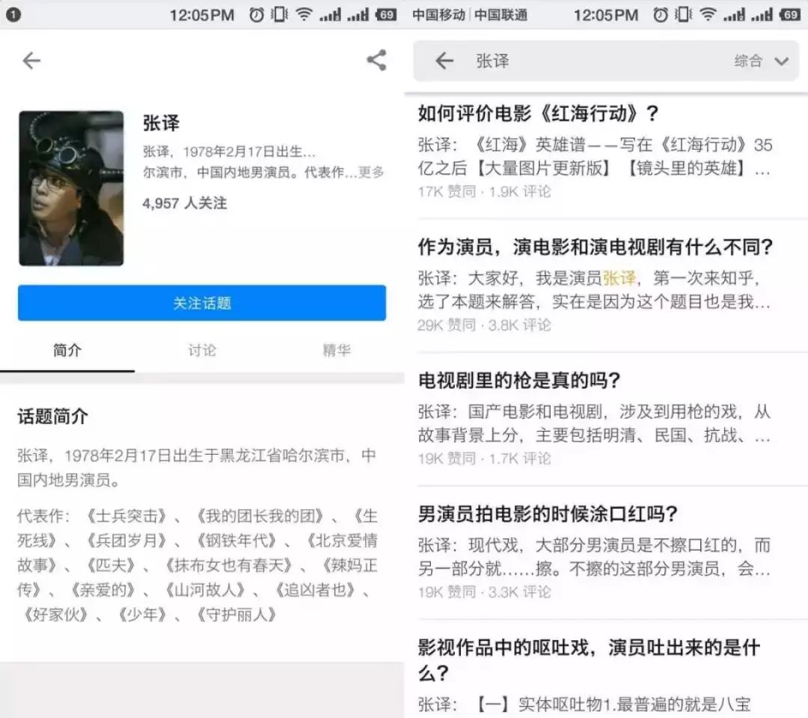
Task: Tap the 张译 topic title text
Action: (162, 123)
